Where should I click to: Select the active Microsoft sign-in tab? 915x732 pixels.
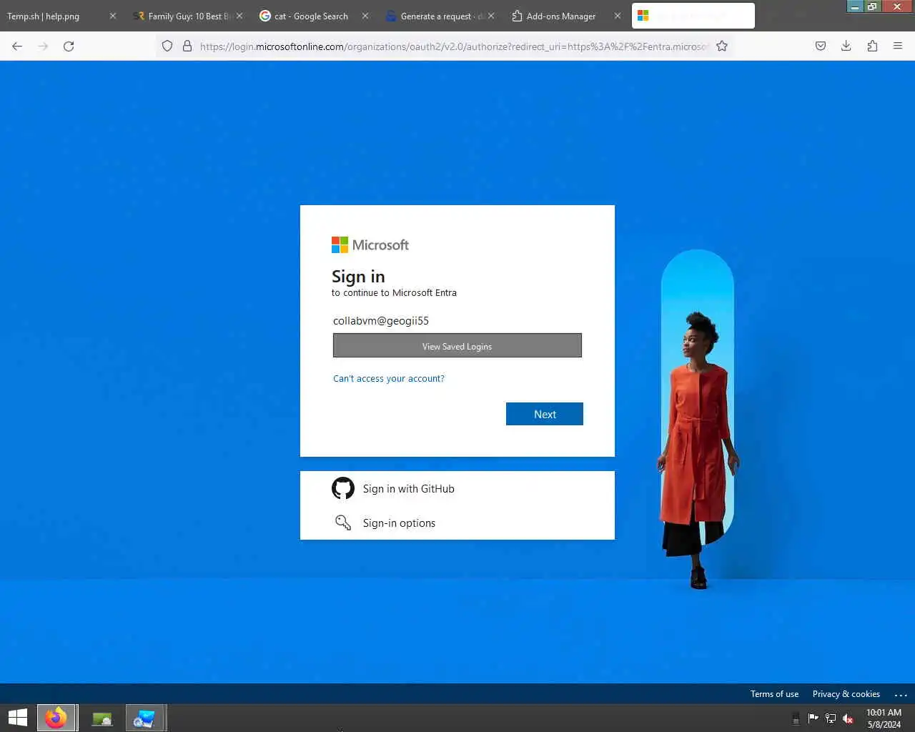coord(693,16)
